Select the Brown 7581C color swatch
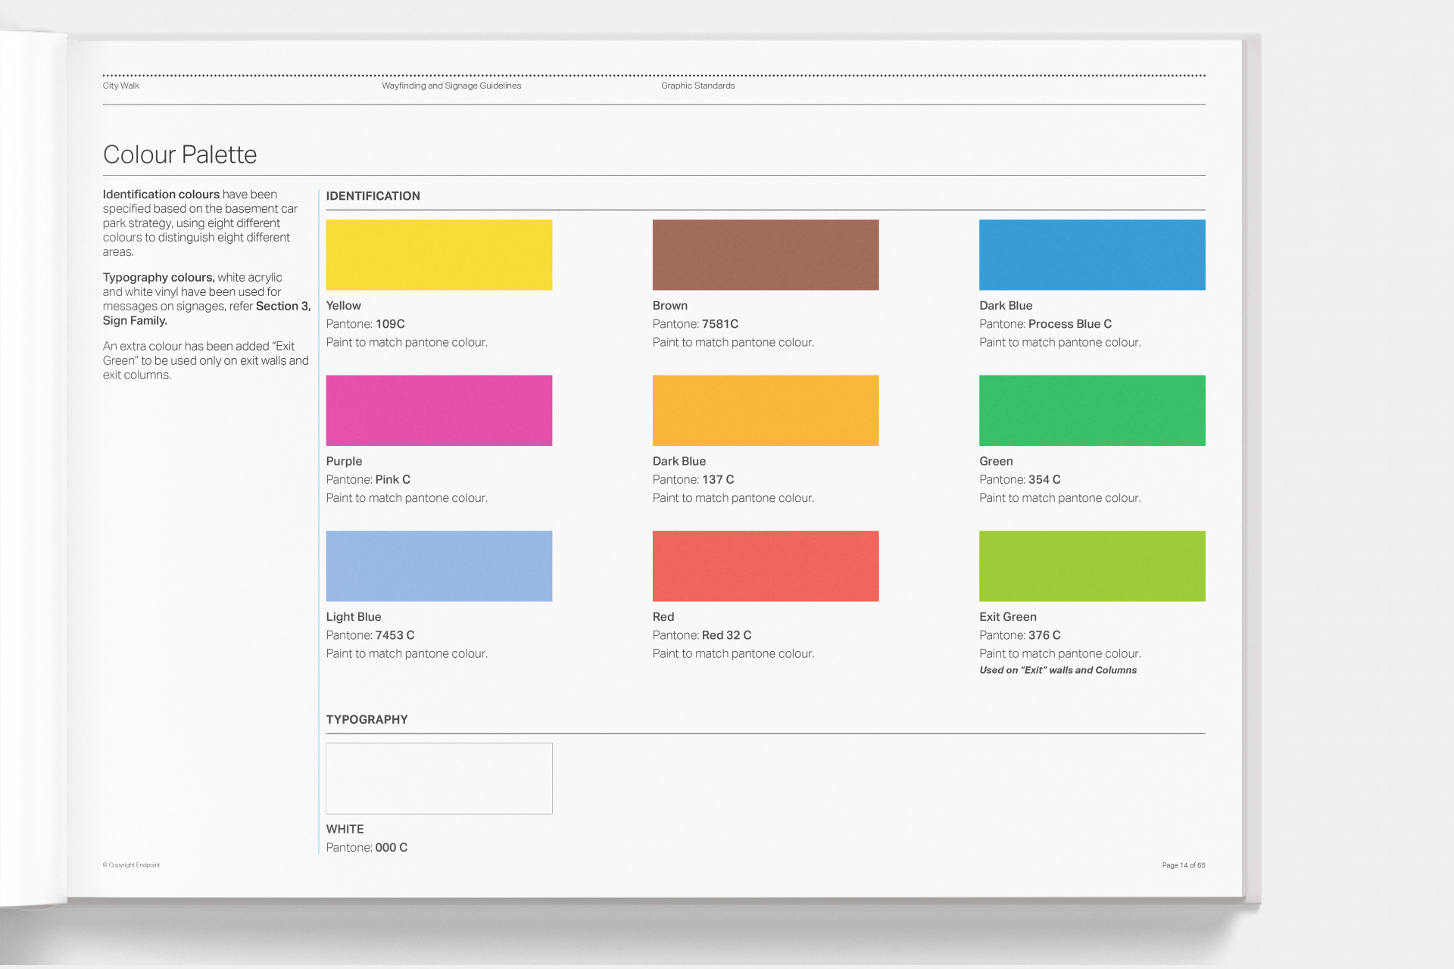Image resolution: width=1454 pixels, height=969 pixels. pos(765,254)
